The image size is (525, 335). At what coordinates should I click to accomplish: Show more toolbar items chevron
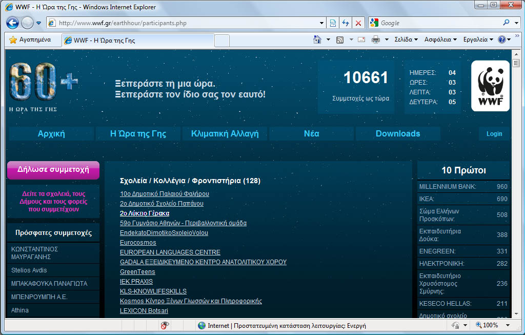click(517, 35)
